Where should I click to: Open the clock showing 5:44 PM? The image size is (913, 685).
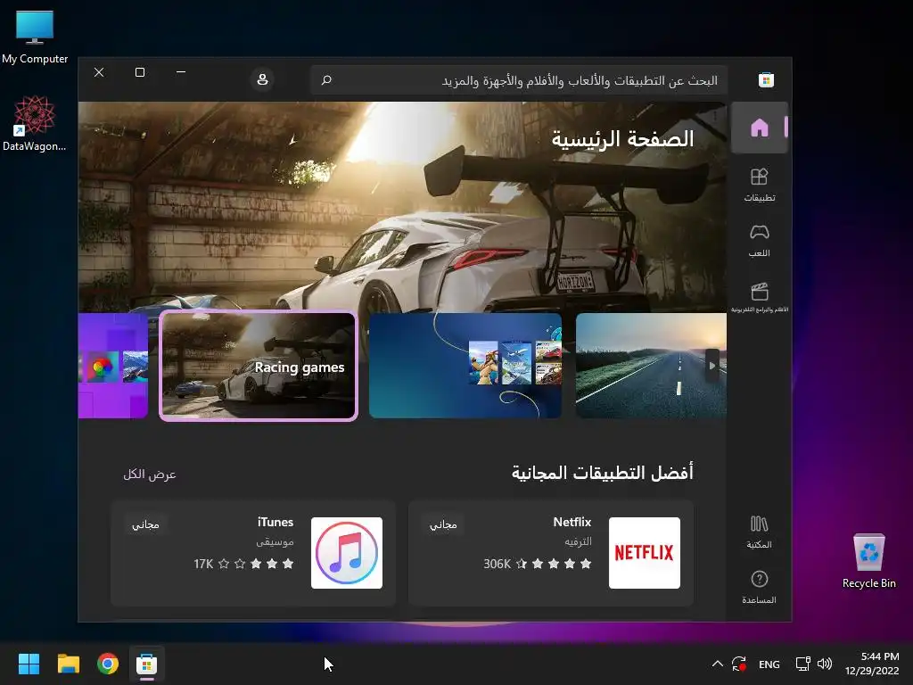pos(872,664)
